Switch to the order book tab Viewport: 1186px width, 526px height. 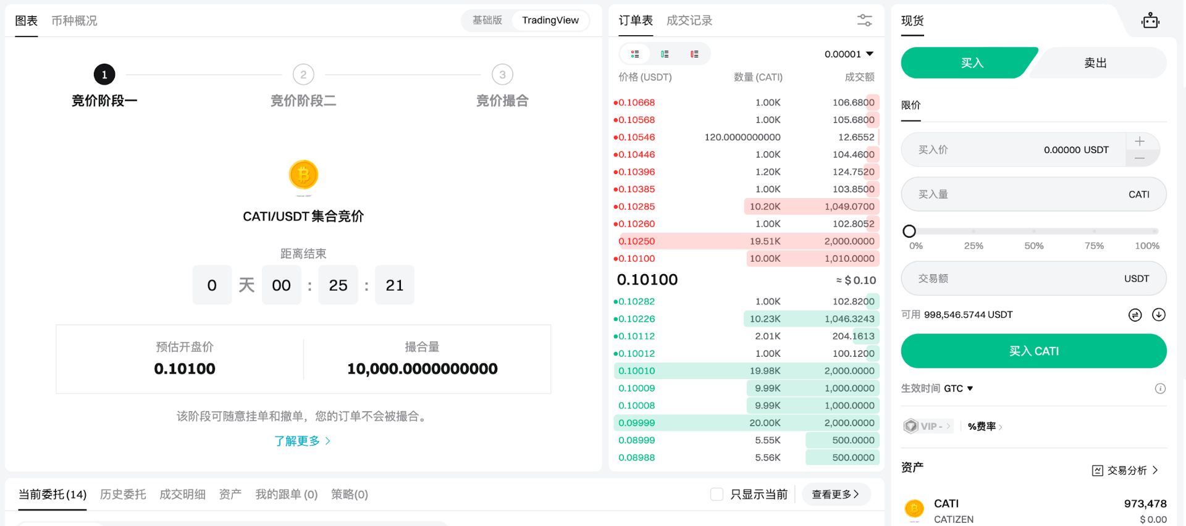(x=636, y=21)
